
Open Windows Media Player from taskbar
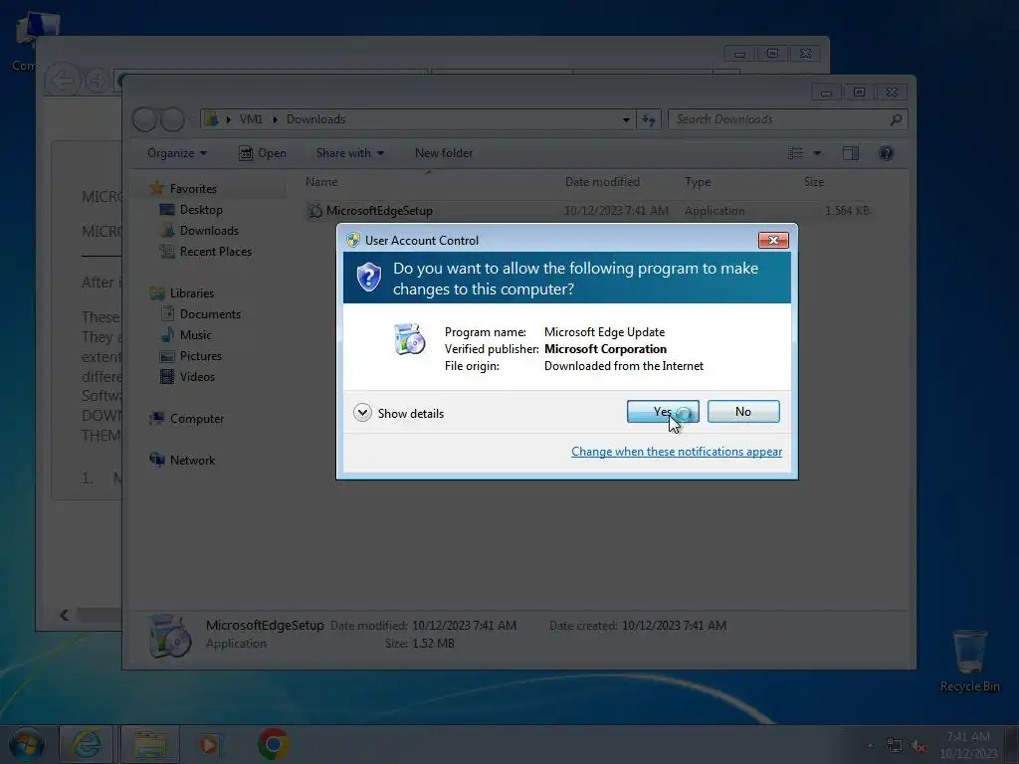tap(209, 744)
